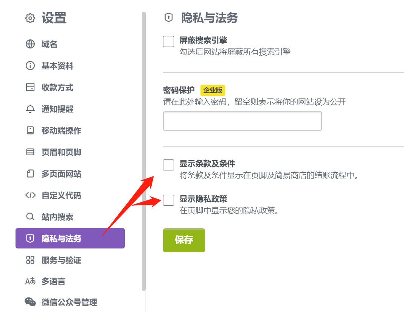Image resolution: width=404 pixels, height=314 pixels.
Task: Check the 显示隐私政策 checkbox
Action: 168,200
